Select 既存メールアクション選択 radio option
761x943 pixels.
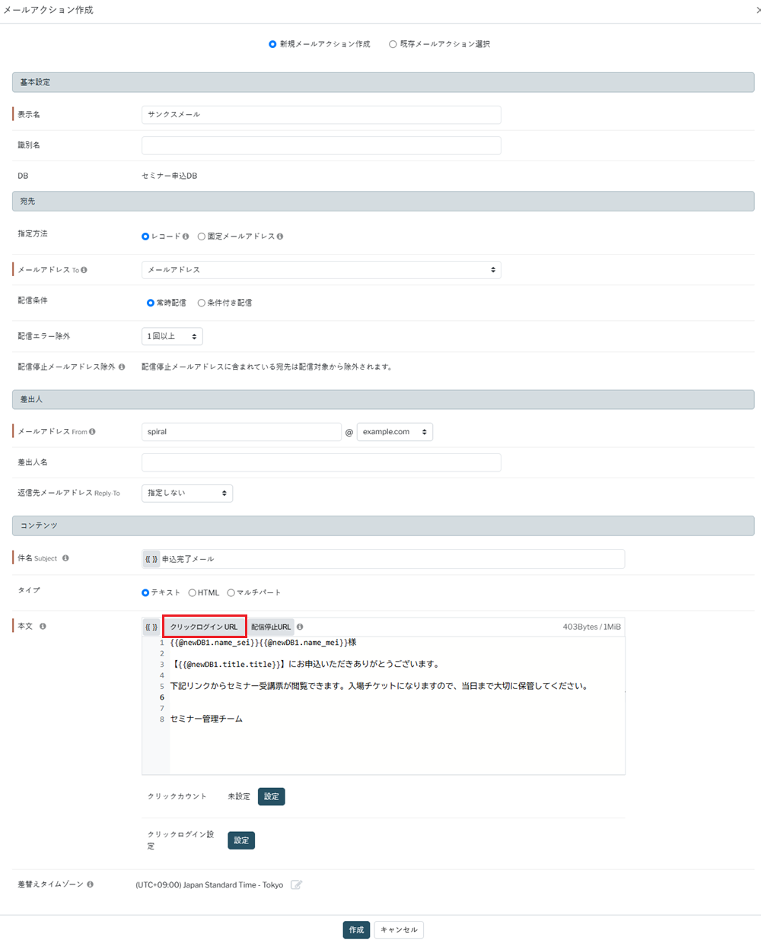pyautogui.click(x=393, y=44)
